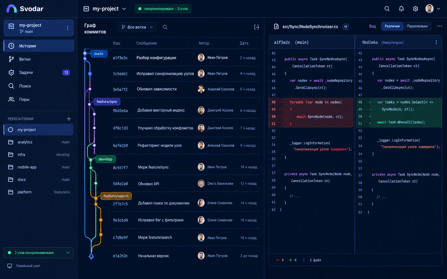Select the develop branch label
This screenshot has height=279, width=447.
[x=105, y=159]
